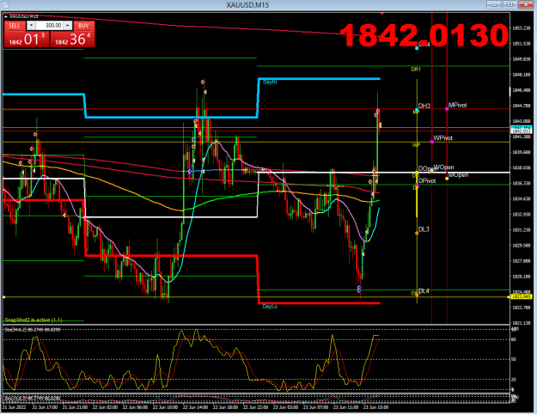Click the DayLo label under red line
This screenshot has width=537, height=414.
(270, 307)
